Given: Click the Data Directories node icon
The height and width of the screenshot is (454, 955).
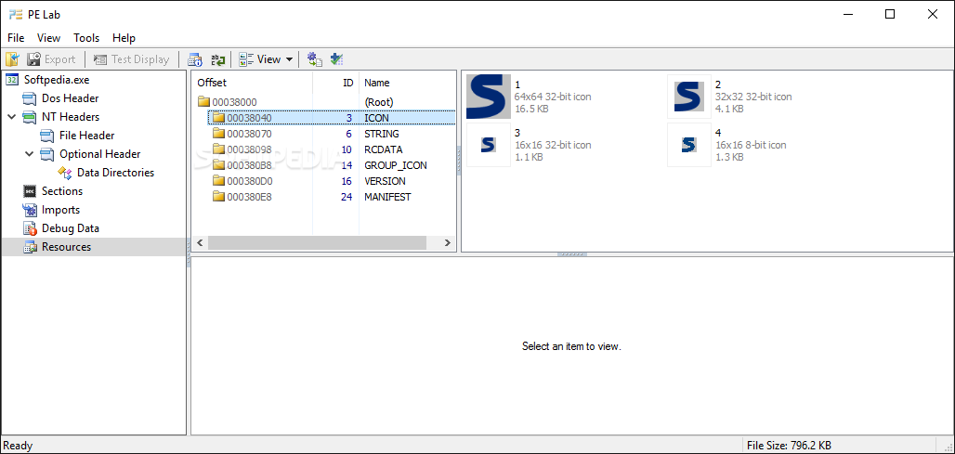Looking at the screenshot, I should (65, 173).
